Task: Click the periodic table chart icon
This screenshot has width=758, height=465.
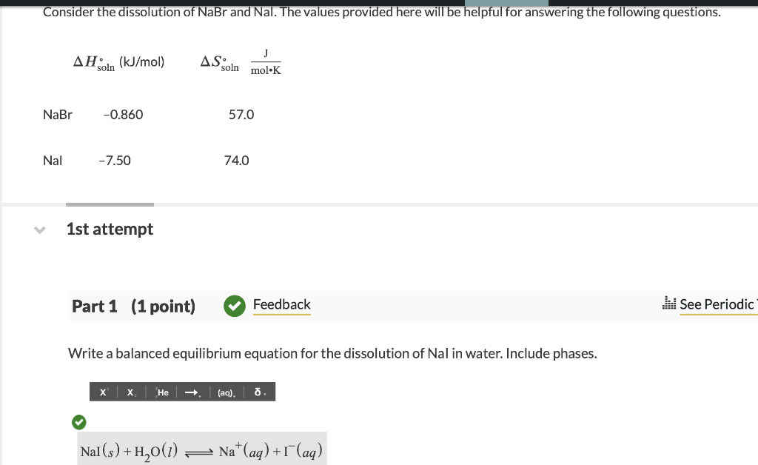Action: pos(671,304)
